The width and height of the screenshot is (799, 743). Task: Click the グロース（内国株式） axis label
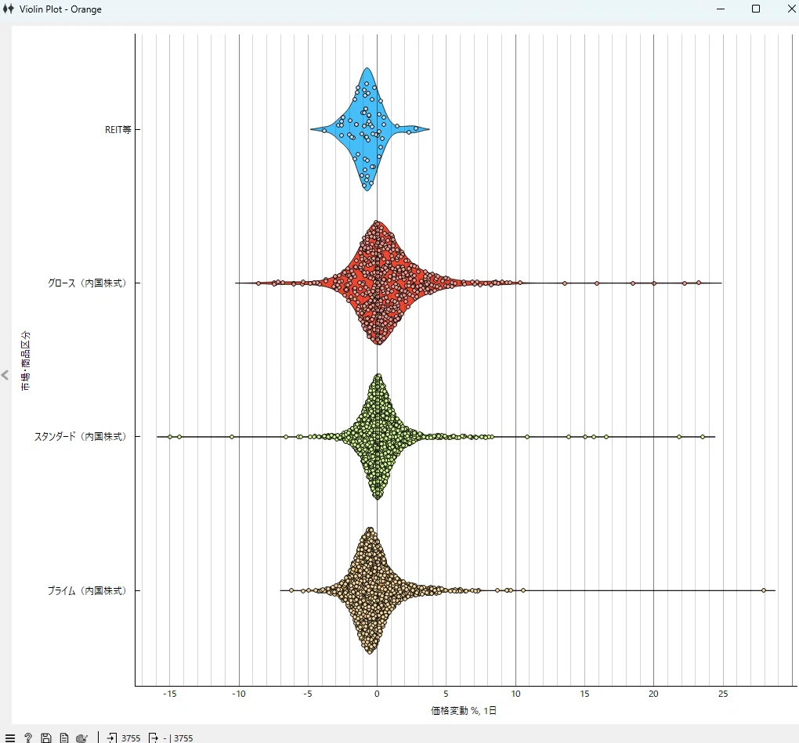[87, 283]
